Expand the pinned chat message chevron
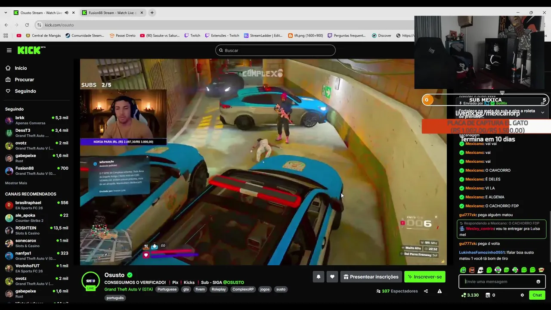This screenshot has width=551, height=310. pos(542,112)
